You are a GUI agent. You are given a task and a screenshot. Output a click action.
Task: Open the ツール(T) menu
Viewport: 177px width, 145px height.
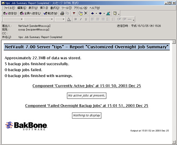[66, 8]
